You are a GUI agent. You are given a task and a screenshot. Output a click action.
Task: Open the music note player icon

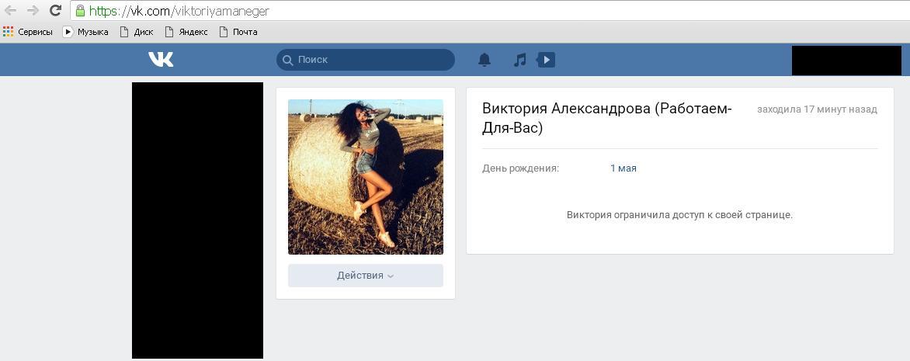pyautogui.click(x=520, y=60)
